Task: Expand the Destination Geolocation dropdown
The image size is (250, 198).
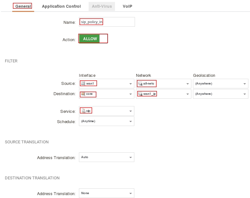Action: [245, 94]
